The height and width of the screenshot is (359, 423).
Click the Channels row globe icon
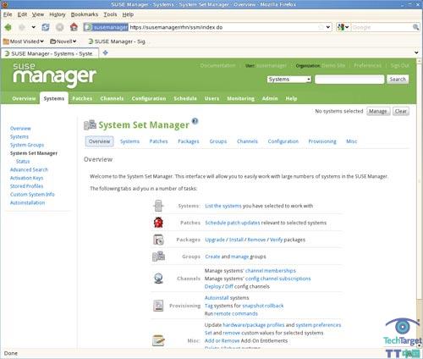158,279
